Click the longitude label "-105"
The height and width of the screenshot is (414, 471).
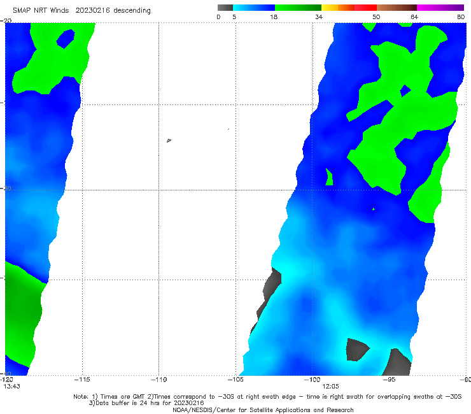click(236, 380)
